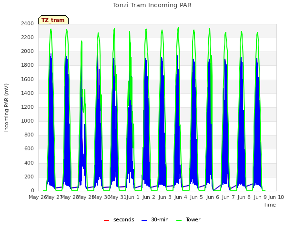
Task: Click the blue 30-min legend swatch
Action: (x=144, y=220)
